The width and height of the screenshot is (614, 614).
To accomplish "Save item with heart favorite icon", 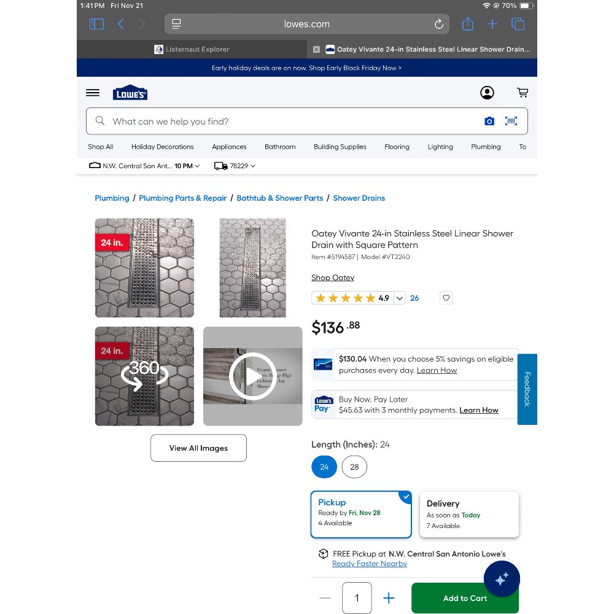I will 446,298.
